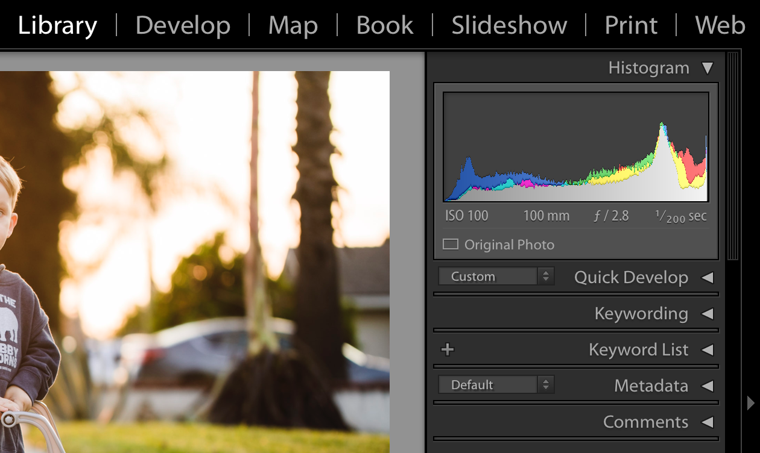Screen dimensions: 760x453
Task: Click the stepper arrows beside the Default metadata preset
Action: tap(546, 384)
